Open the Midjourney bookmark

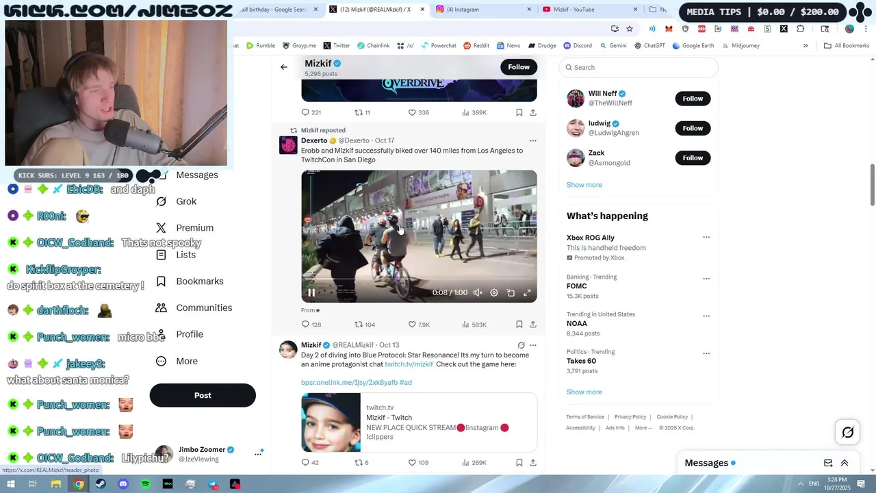(740, 46)
